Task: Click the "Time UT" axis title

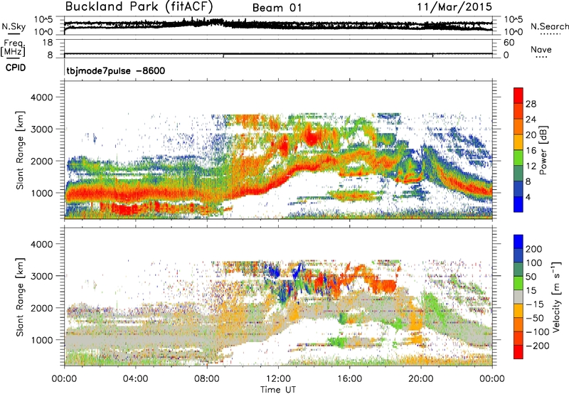Action: [278, 390]
